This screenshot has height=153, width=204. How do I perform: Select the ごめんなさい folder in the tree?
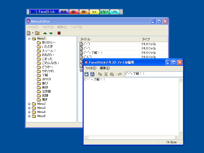tap(50, 63)
